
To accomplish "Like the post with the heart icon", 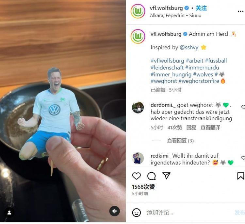I will click(137, 176).
